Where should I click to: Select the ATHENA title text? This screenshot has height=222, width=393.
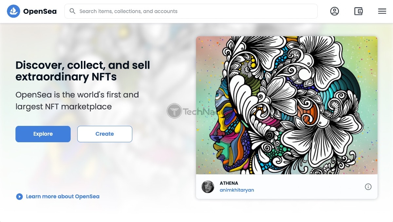point(229,183)
